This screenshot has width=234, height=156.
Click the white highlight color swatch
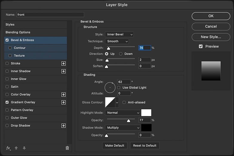pyautogui.click(x=146, y=113)
